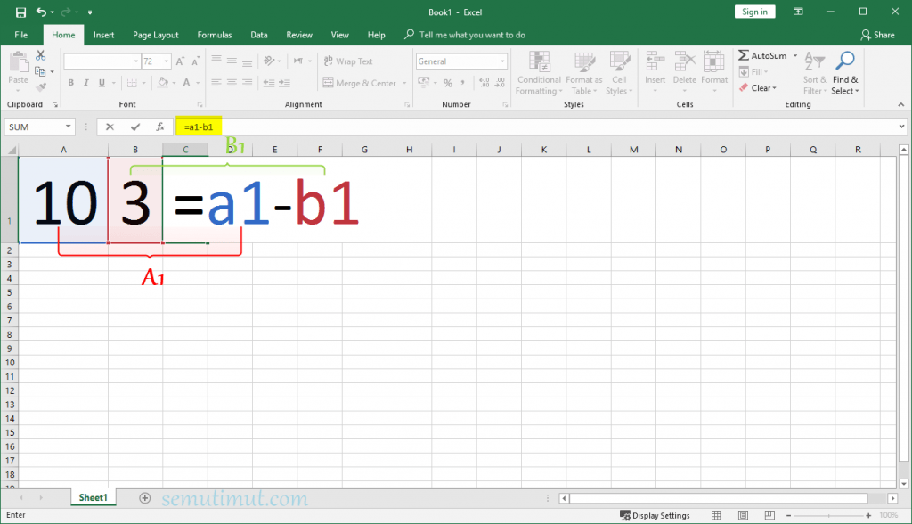The width and height of the screenshot is (912, 524).
Task: Open the Formulas ribbon tab
Action: pos(214,35)
